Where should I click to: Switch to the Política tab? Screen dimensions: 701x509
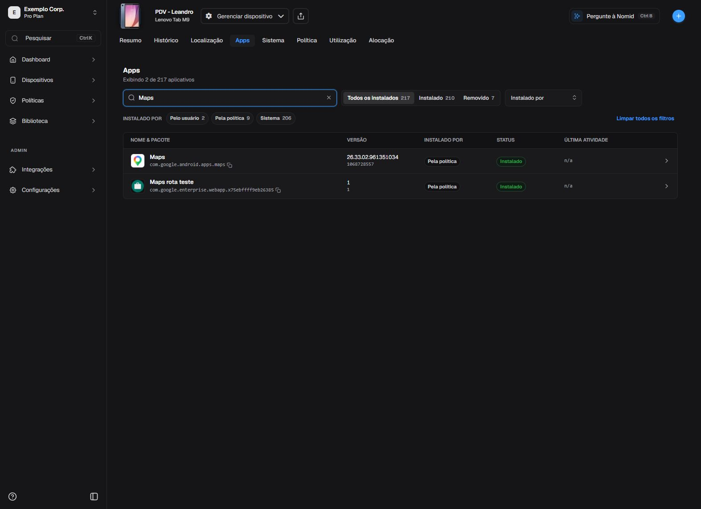(307, 41)
